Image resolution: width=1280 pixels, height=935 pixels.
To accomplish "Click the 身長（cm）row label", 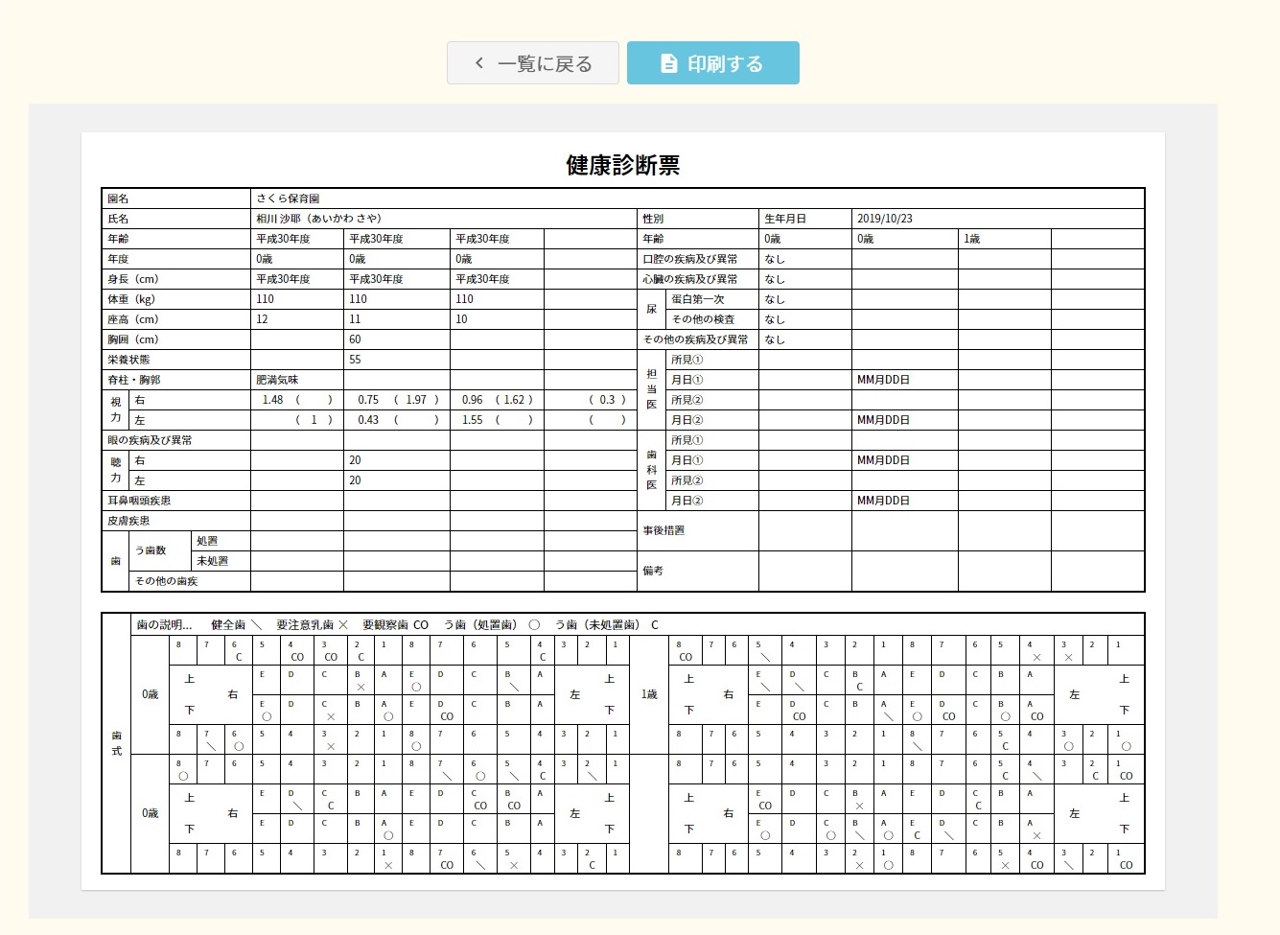I will coord(132,279).
